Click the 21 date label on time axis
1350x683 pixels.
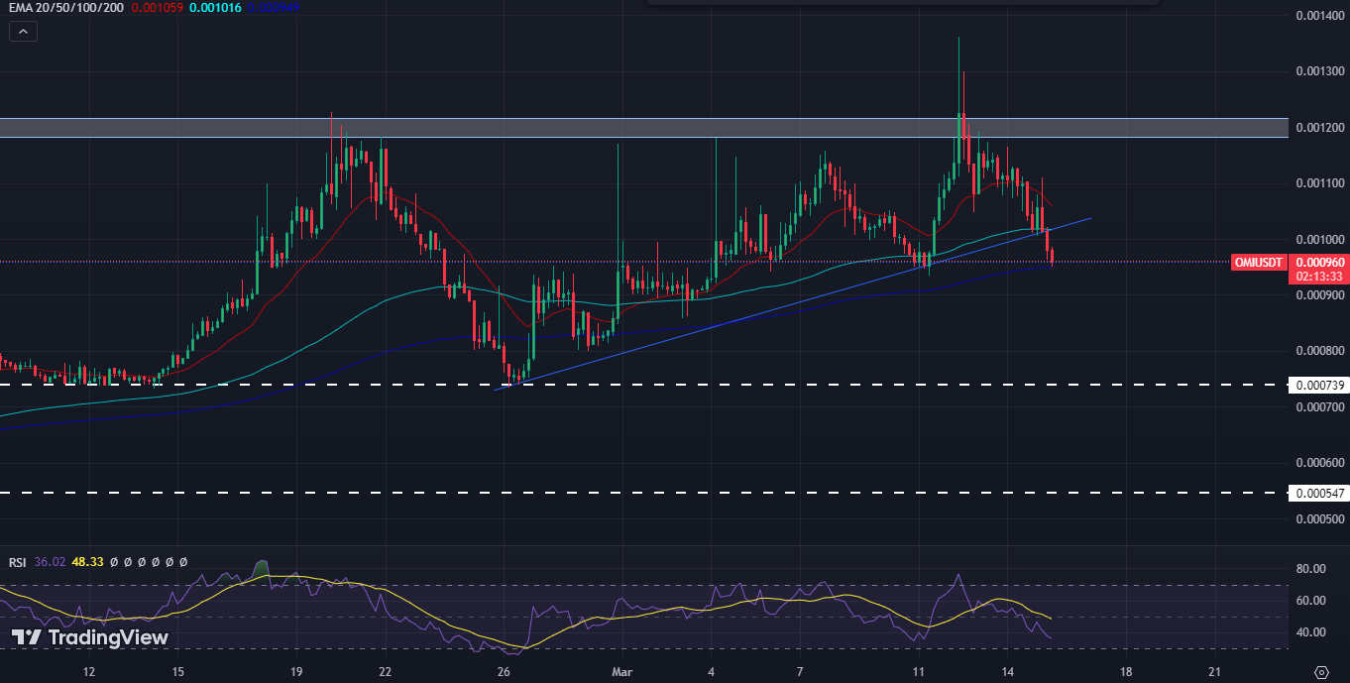[1215, 671]
